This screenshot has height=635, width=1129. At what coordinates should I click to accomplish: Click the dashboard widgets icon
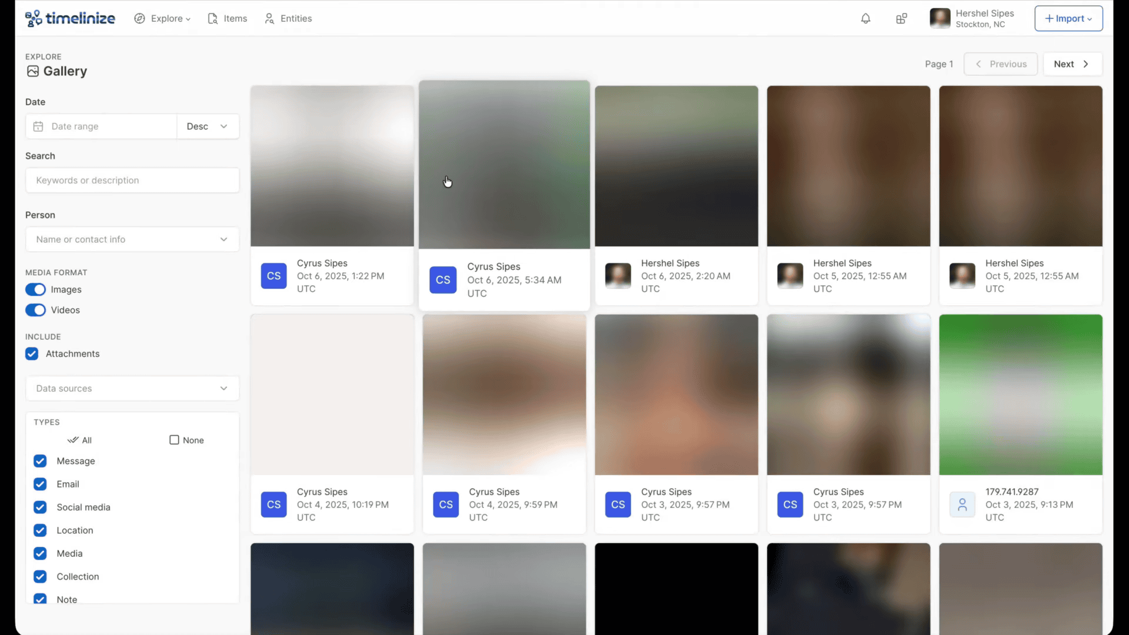click(901, 19)
